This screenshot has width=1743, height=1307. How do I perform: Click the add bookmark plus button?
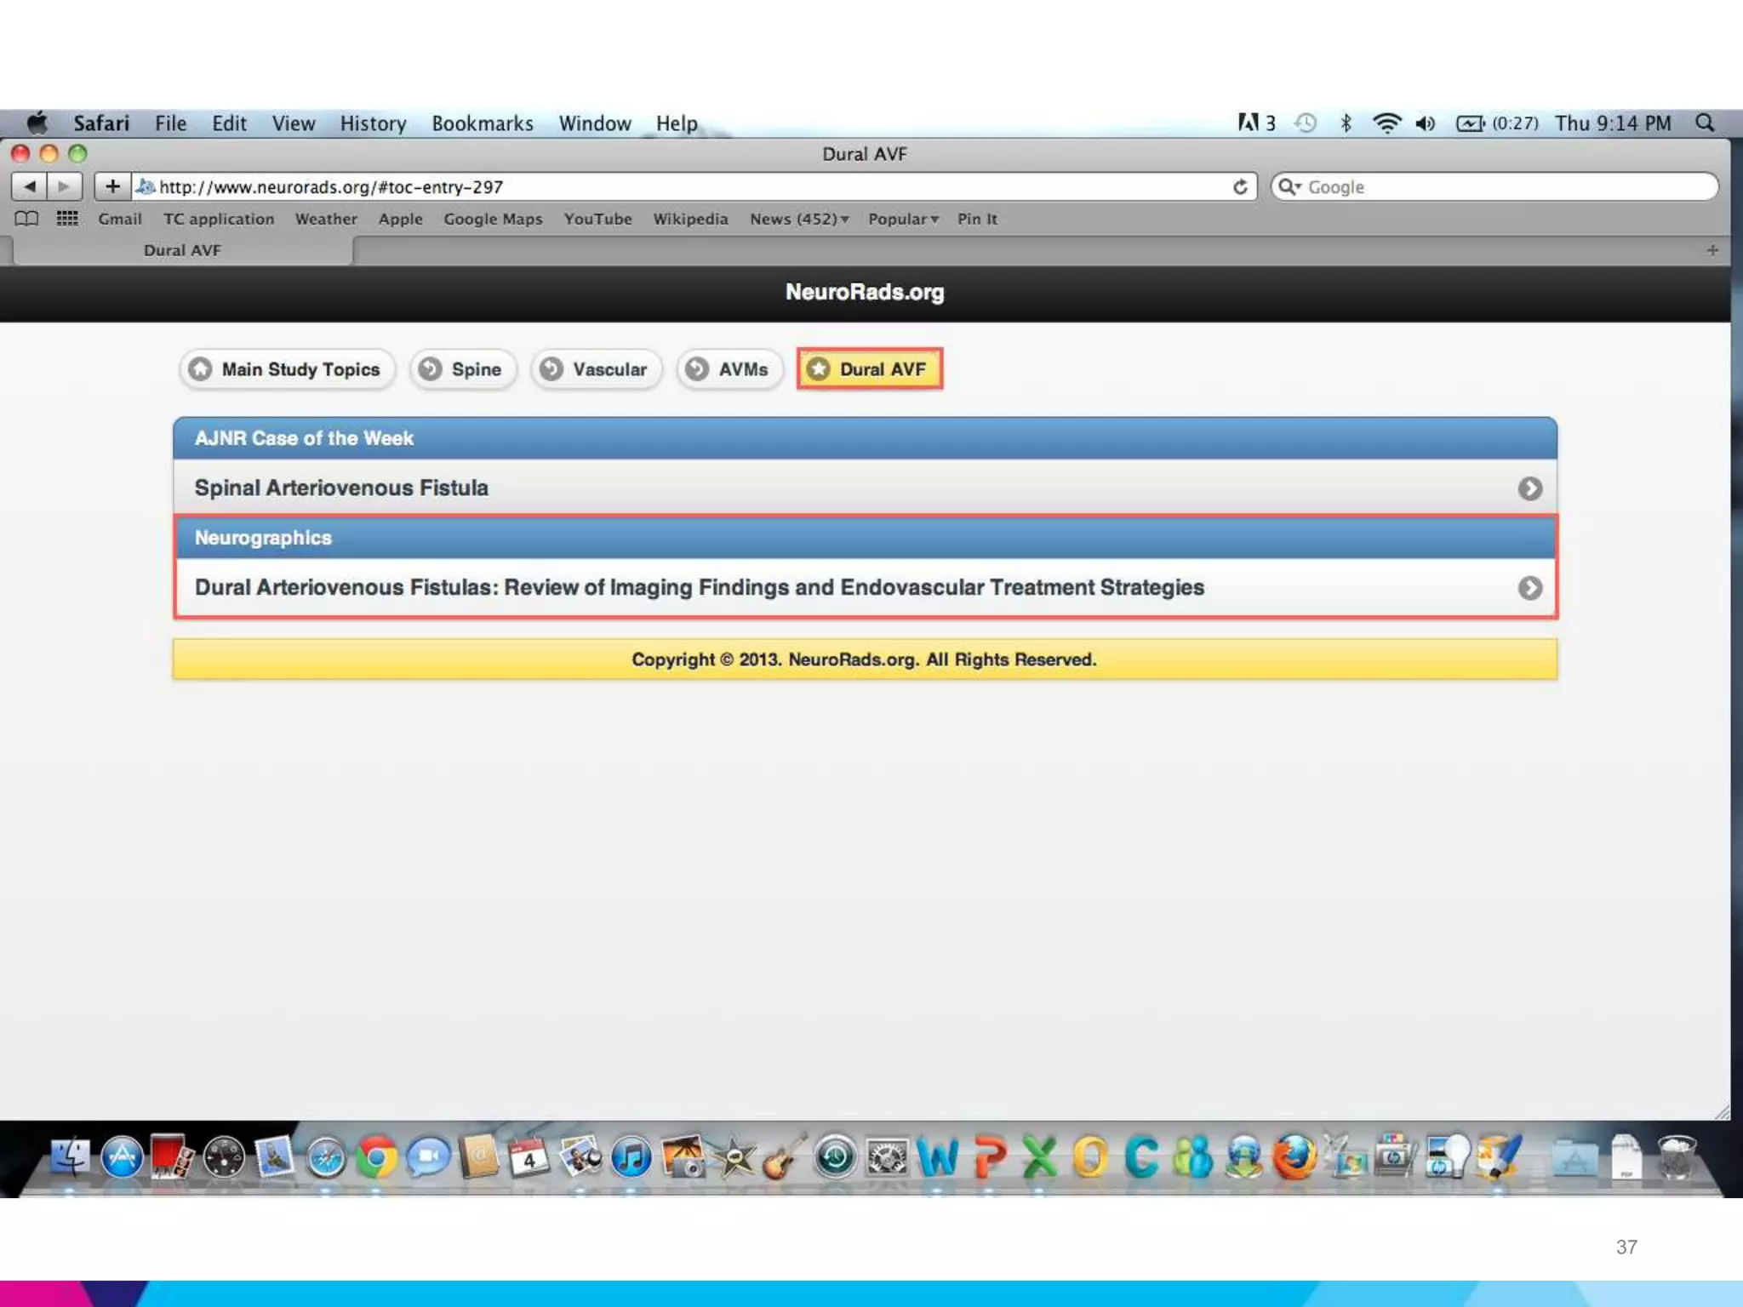(112, 186)
